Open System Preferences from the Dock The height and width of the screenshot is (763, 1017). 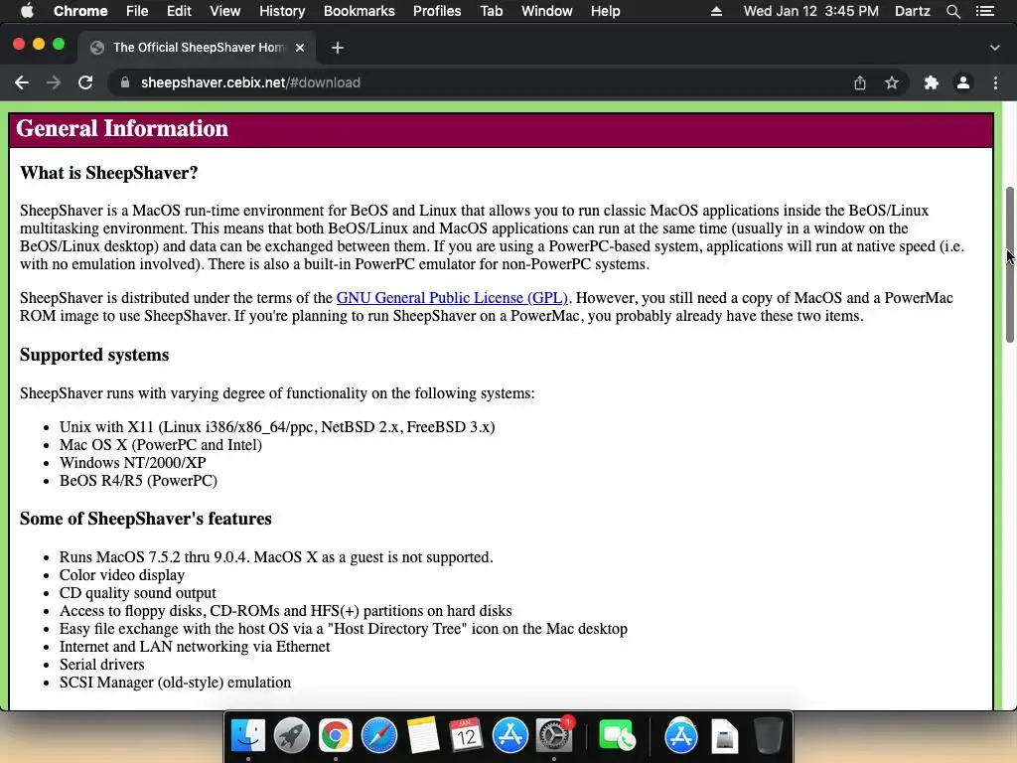pos(554,736)
